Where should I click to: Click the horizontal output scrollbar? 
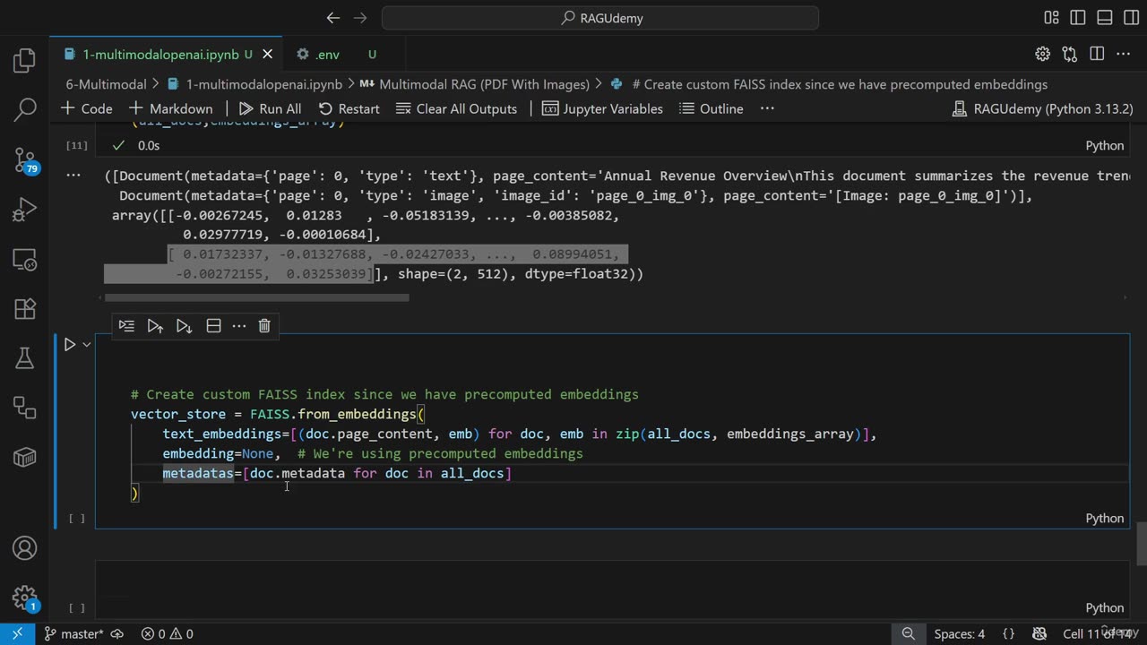256,297
